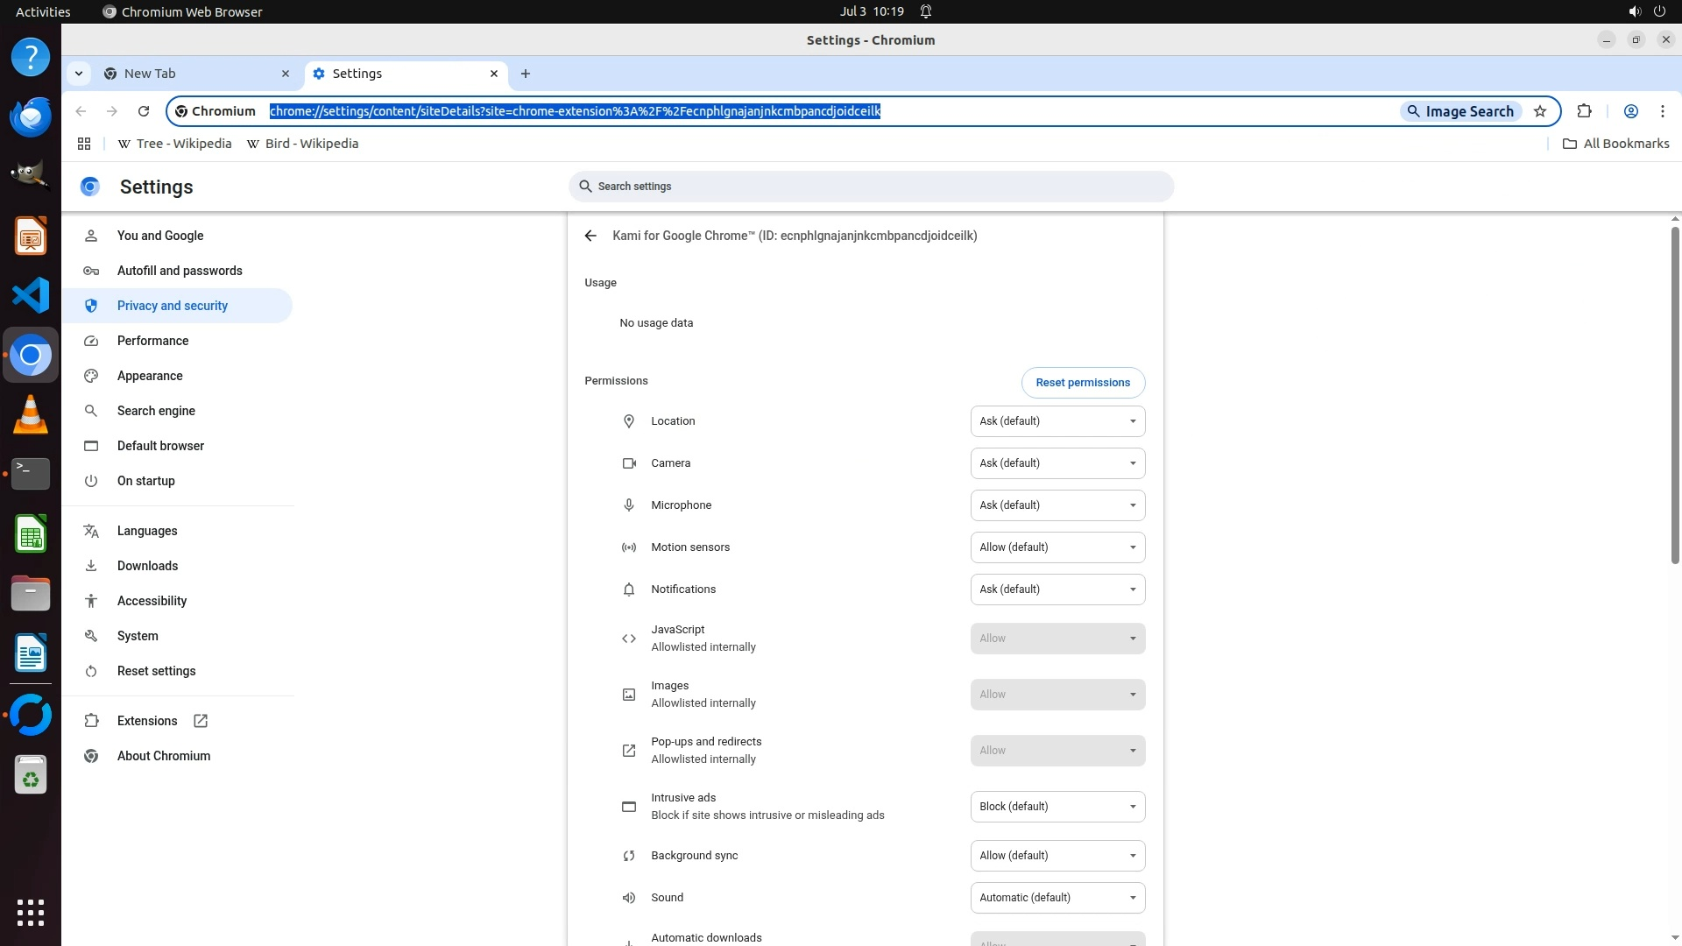The width and height of the screenshot is (1682, 946).
Task: Open the Location permission dropdown
Action: click(1057, 421)
